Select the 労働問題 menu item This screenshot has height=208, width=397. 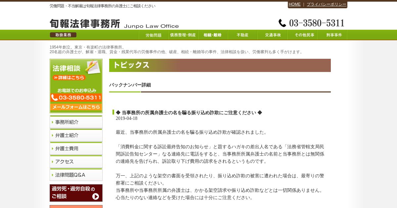[x=154, y=35]
